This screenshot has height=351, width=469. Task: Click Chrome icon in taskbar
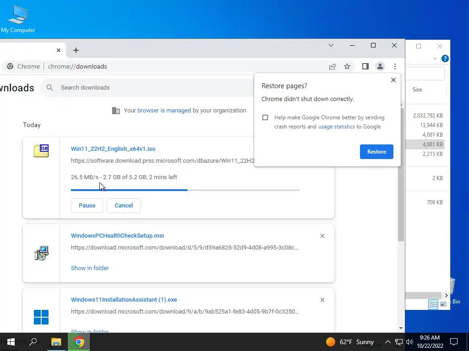[79, 342]
